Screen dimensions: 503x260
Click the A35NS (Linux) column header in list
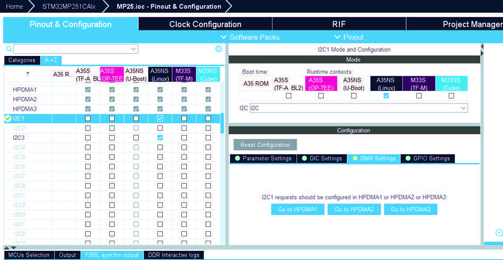point(160,74)
